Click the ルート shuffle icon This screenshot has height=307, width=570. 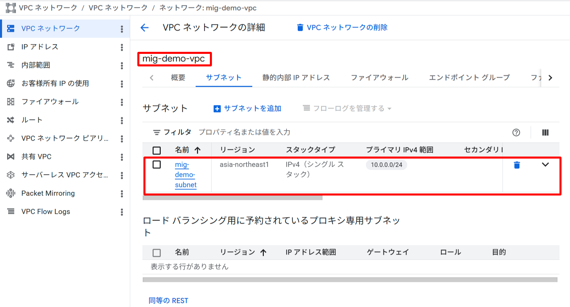pyautogui.click(x=11, y=120)
